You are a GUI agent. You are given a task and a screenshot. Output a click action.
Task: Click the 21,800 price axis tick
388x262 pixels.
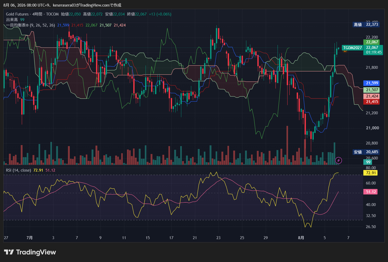click(372, 67)
